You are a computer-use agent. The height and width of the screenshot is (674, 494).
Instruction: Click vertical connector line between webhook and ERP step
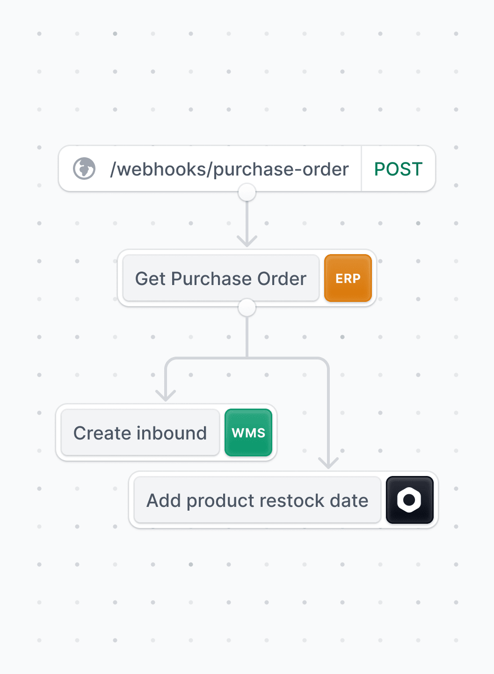click(247, 220)
